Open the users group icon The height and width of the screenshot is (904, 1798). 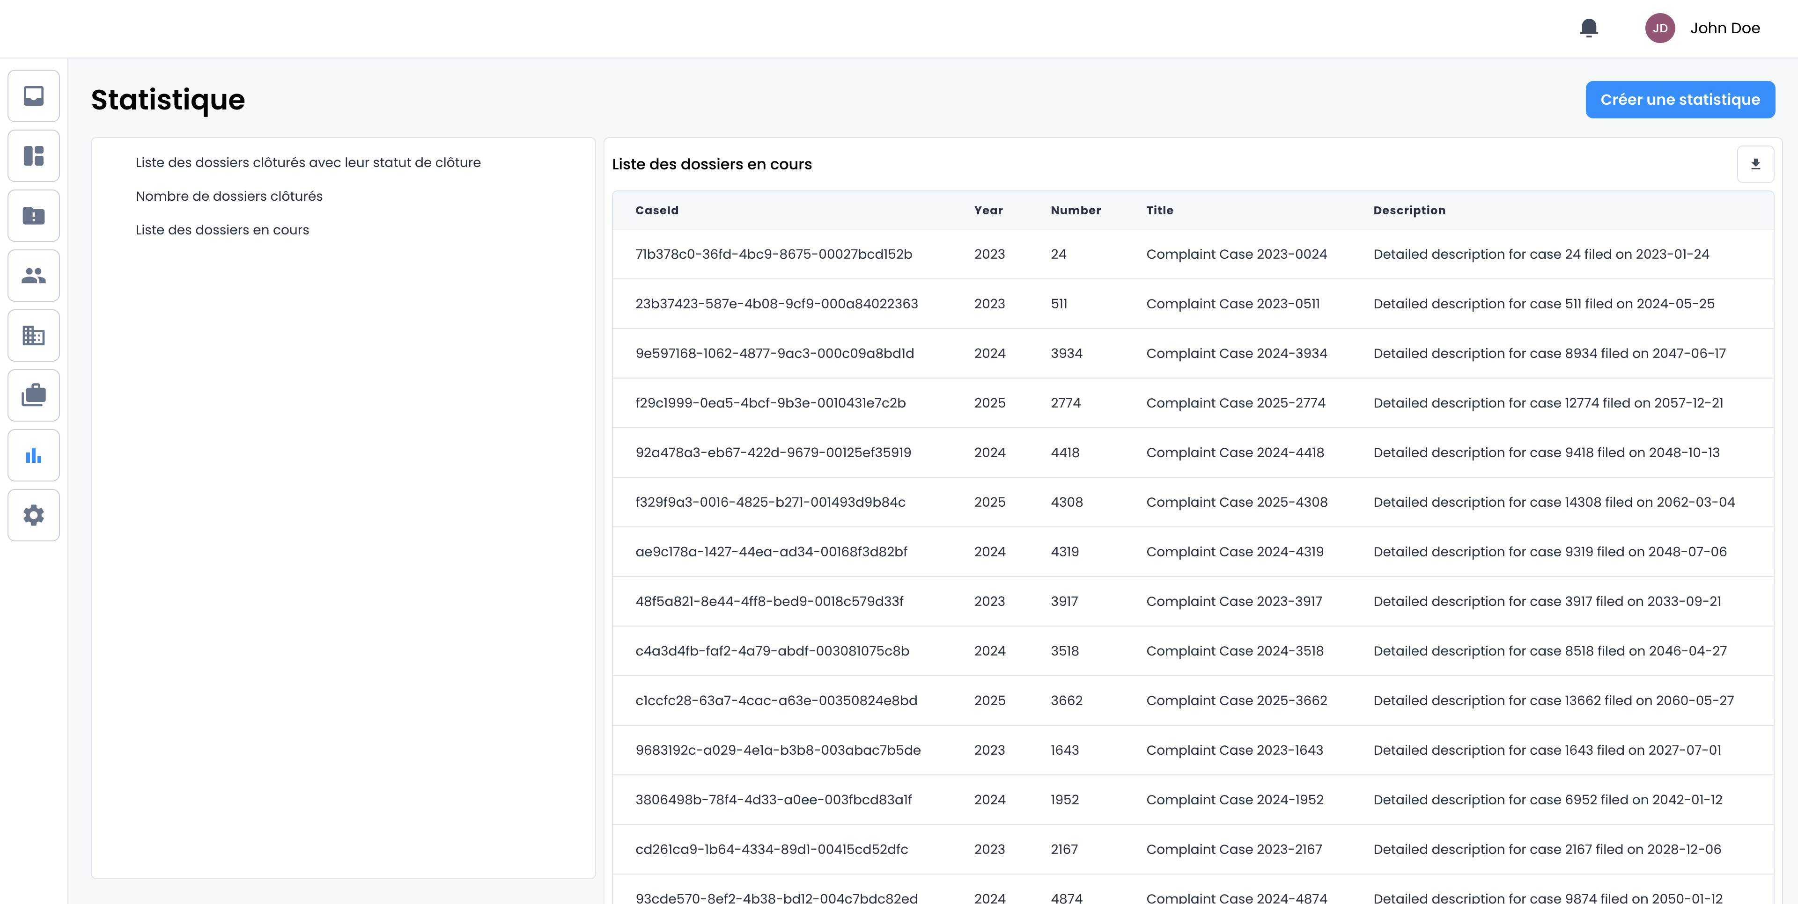pyautogui.click(x=34, y=276)
